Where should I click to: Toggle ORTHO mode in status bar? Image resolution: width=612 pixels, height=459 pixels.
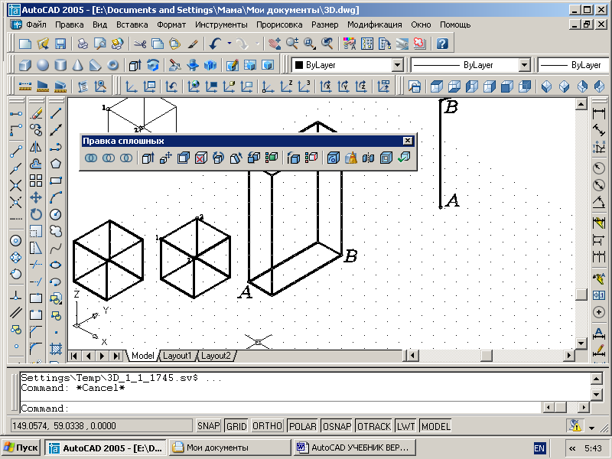pos(267,426)
